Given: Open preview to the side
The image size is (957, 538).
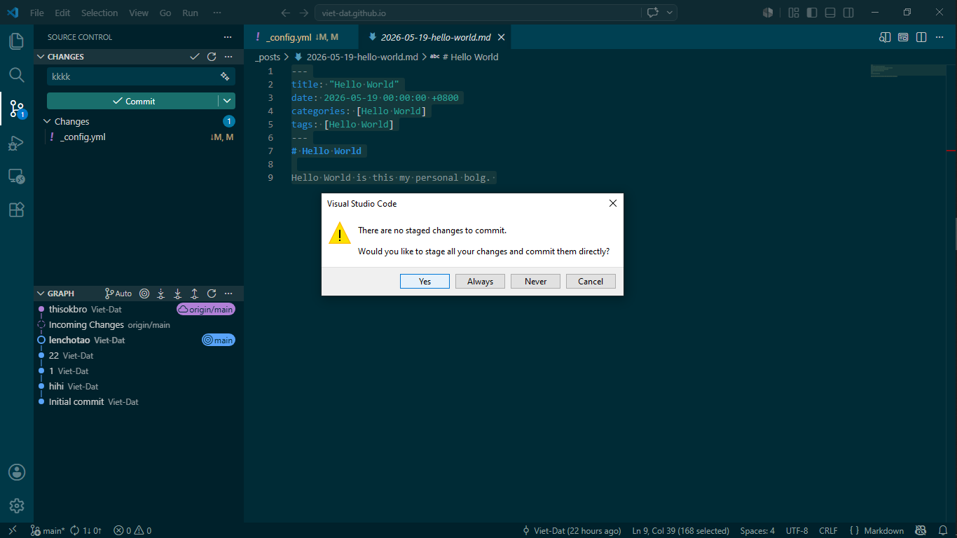Looking at the screenshot, I should pos(886,37).
